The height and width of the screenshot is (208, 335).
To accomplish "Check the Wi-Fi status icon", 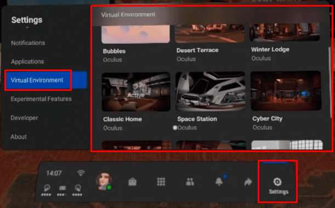I will pos(81,172).
